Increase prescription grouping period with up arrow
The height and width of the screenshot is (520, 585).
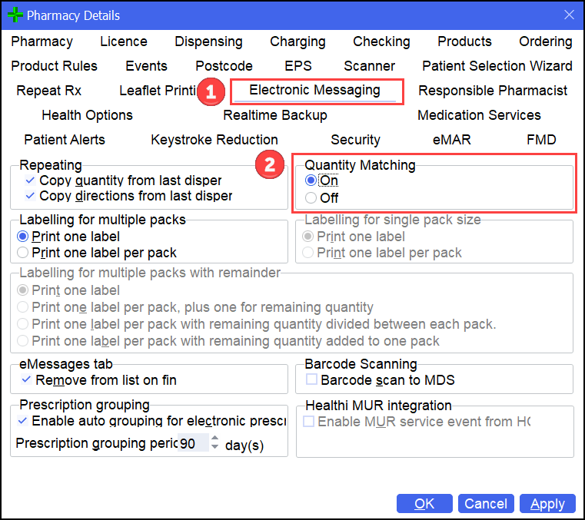[x=214, y=439]
